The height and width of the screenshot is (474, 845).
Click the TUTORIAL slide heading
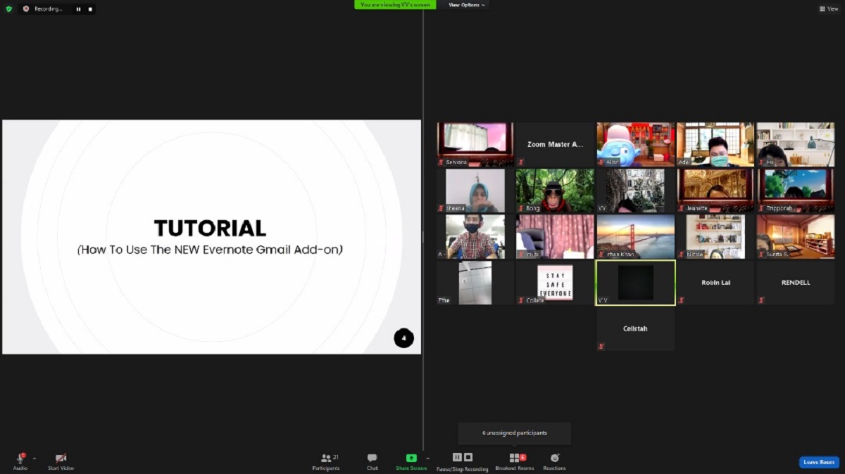pos(210,228)
